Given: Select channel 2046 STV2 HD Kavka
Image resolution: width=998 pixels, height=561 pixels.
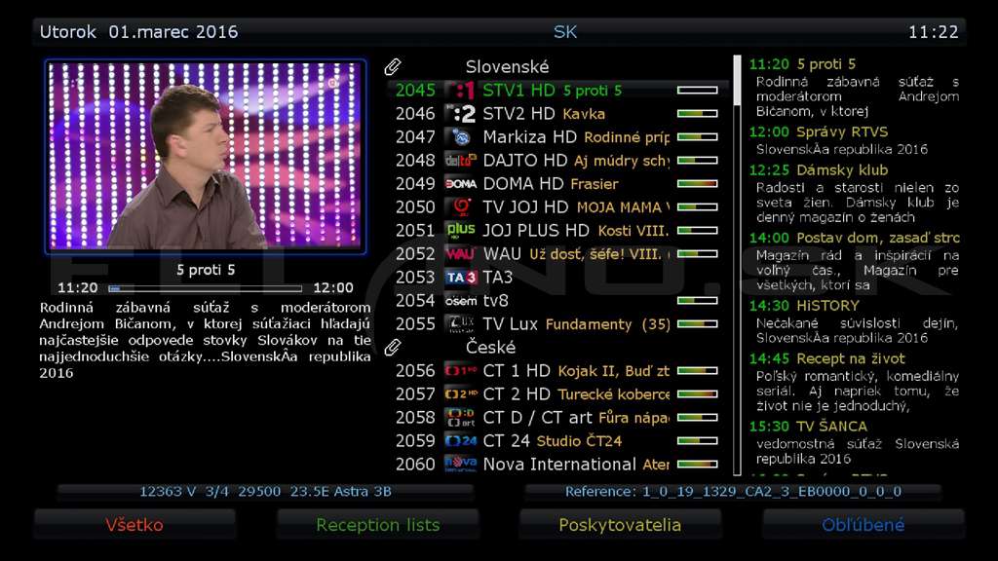Looking at the screenshot, I should [x=557, y=114].
